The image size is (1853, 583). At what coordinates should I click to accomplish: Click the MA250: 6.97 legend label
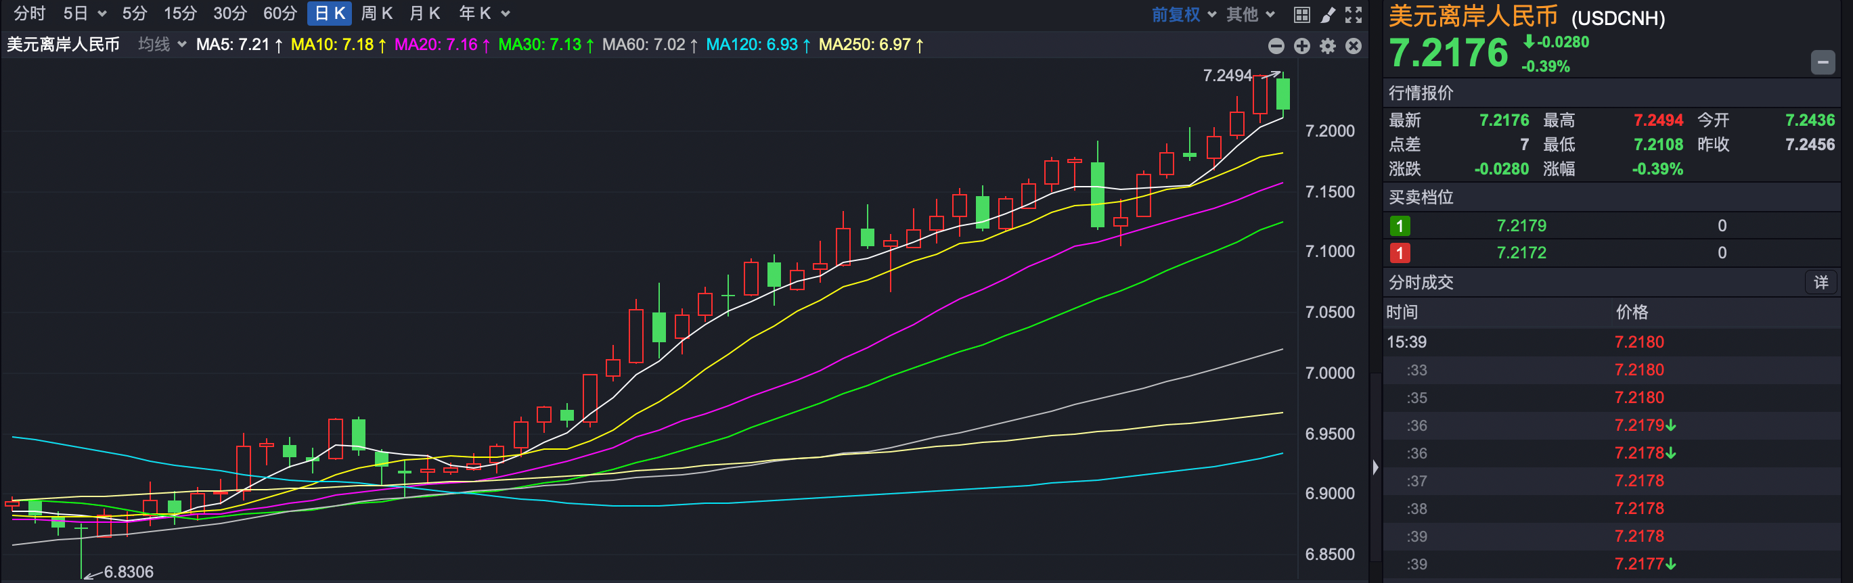coord(871,45)
